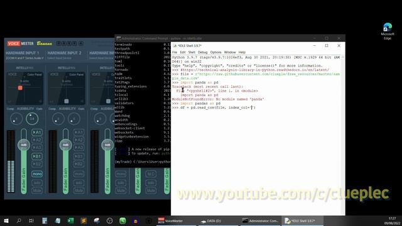This screenshot has height=226, width=402.
Task: Click the 'A' square button in Voicemeeter header
Action: [x=81, y=43]
